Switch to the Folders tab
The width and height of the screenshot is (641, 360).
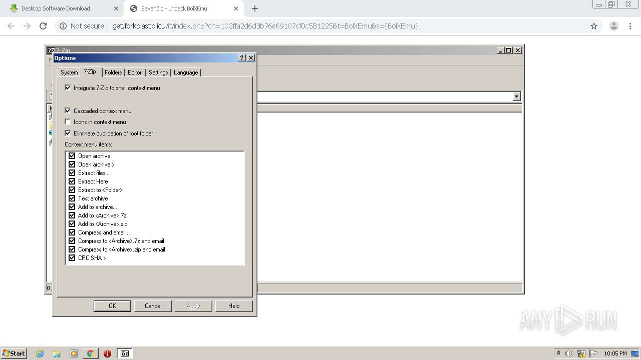[113, 72]
